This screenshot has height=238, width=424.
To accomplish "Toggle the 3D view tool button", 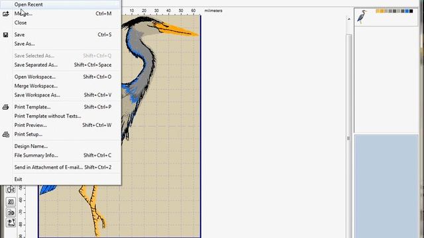I will point(11,213).
